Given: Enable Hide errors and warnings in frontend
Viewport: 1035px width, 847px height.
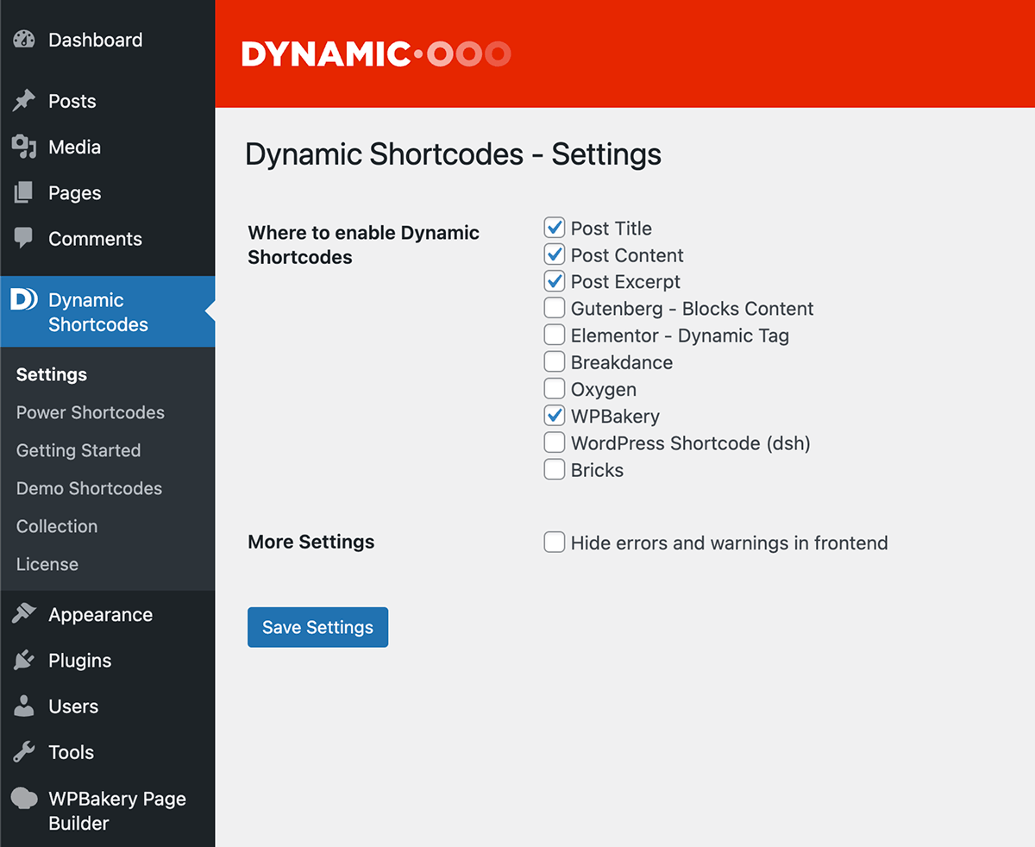Looking at the screenshot, I should (555, 543).
